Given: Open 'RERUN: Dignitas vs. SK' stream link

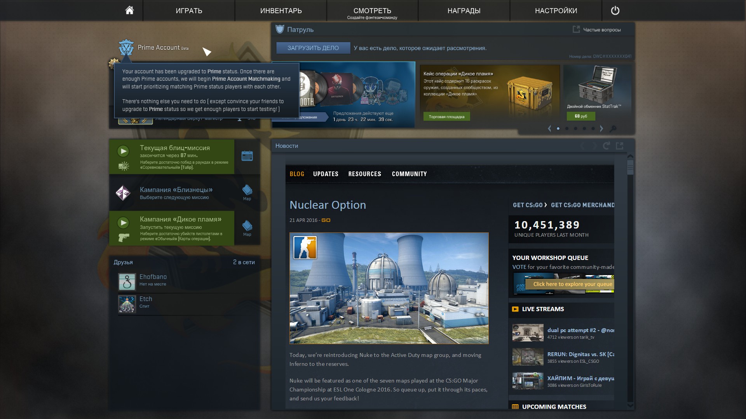Looking at the screenshot, I should 580,354.
